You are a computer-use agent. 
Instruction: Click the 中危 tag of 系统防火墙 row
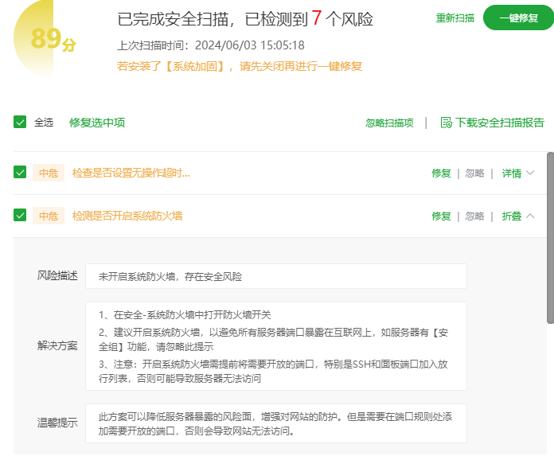(49, 216)
